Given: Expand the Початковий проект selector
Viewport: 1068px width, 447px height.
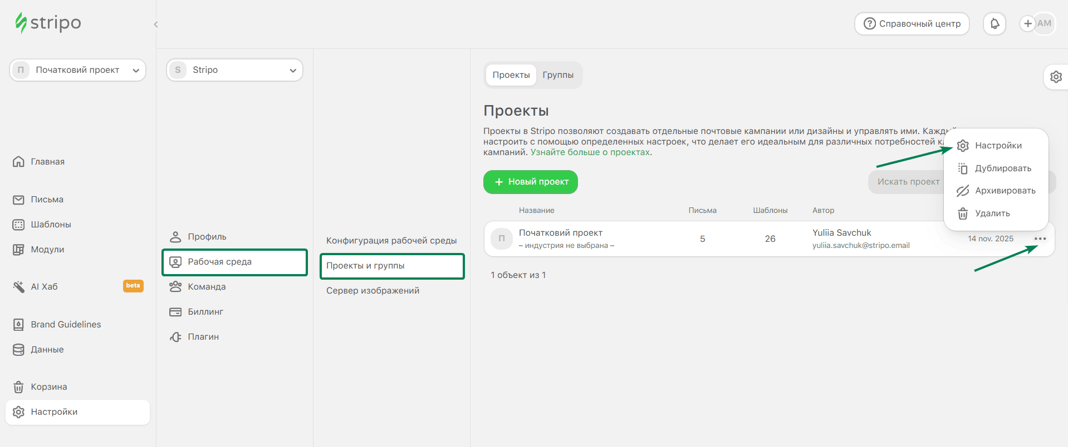Looking at the screenshot, I should click(x=77, y=69).
